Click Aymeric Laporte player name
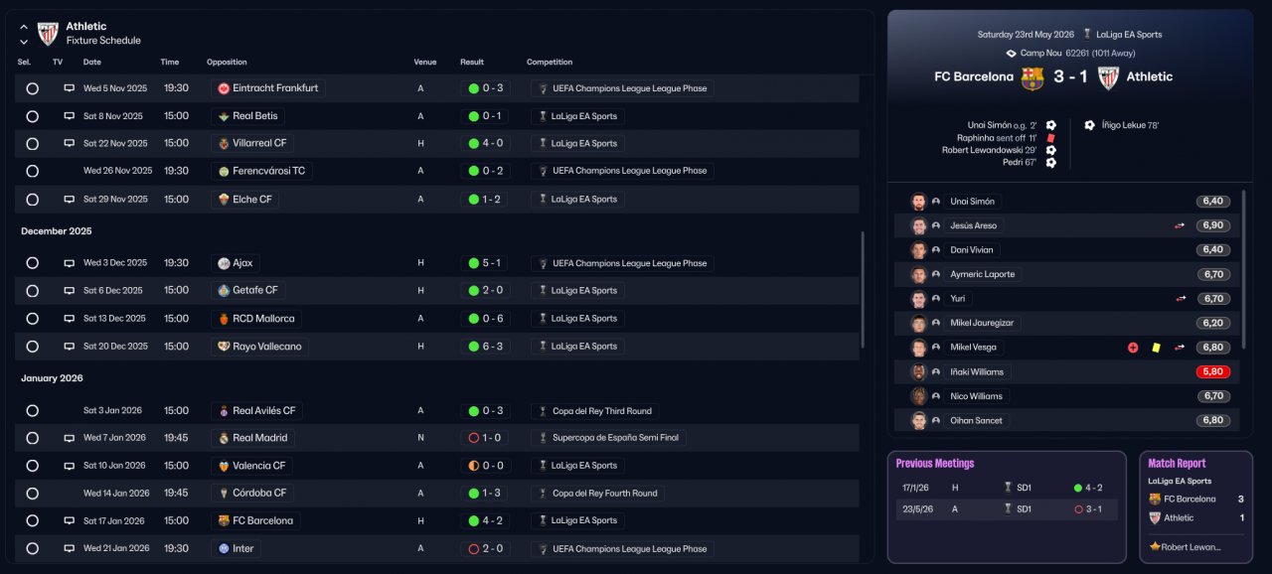The height and width of the screenshot is (574, 1272). point(983,274)
